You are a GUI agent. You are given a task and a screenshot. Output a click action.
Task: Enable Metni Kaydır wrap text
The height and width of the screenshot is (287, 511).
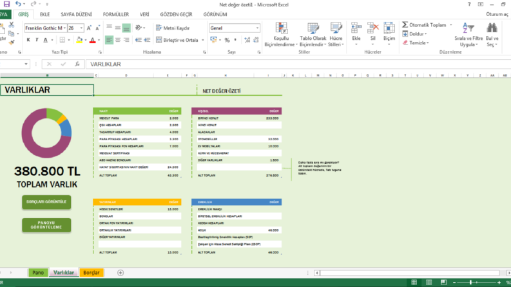click(x=173, y=28)
